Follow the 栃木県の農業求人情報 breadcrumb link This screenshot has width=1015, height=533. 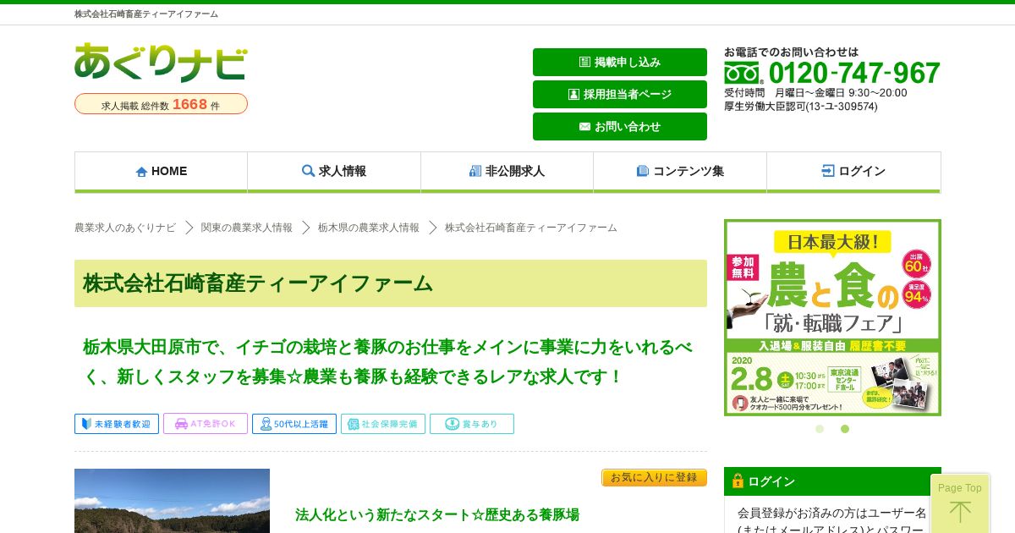point(369,228)
